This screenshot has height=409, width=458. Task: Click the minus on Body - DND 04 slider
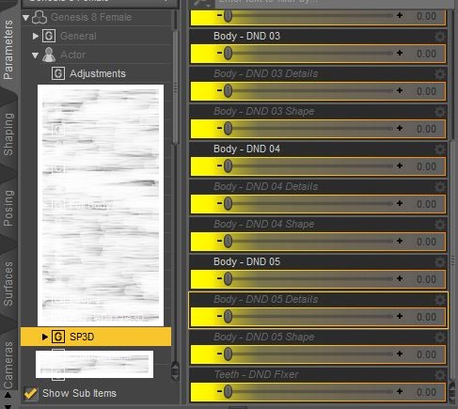(219, 165)
